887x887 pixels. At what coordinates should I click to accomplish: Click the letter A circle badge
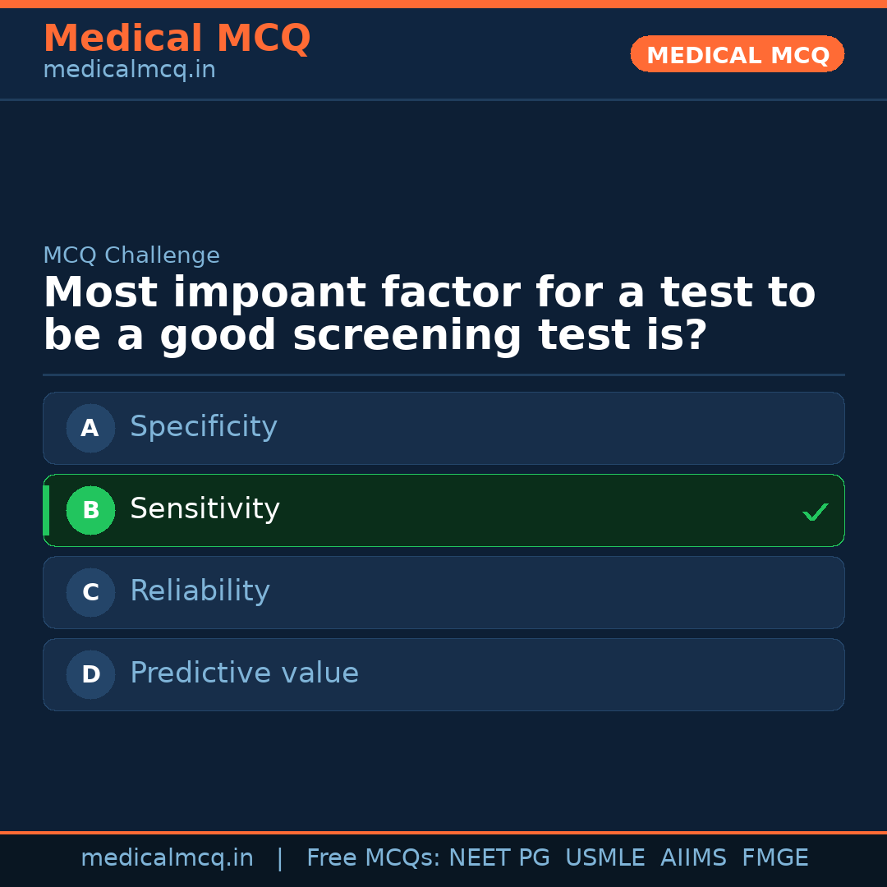(90, 428)
